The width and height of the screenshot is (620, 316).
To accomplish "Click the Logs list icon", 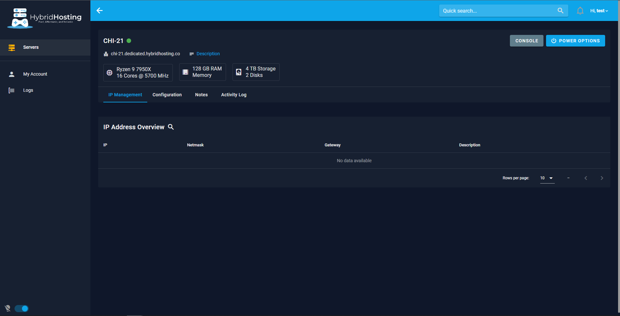I will coord(12,90).
